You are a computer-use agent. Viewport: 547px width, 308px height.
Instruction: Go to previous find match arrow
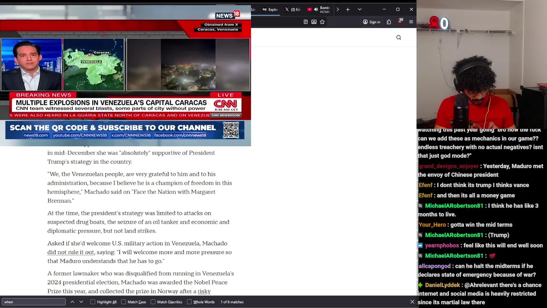coord(72,302)
